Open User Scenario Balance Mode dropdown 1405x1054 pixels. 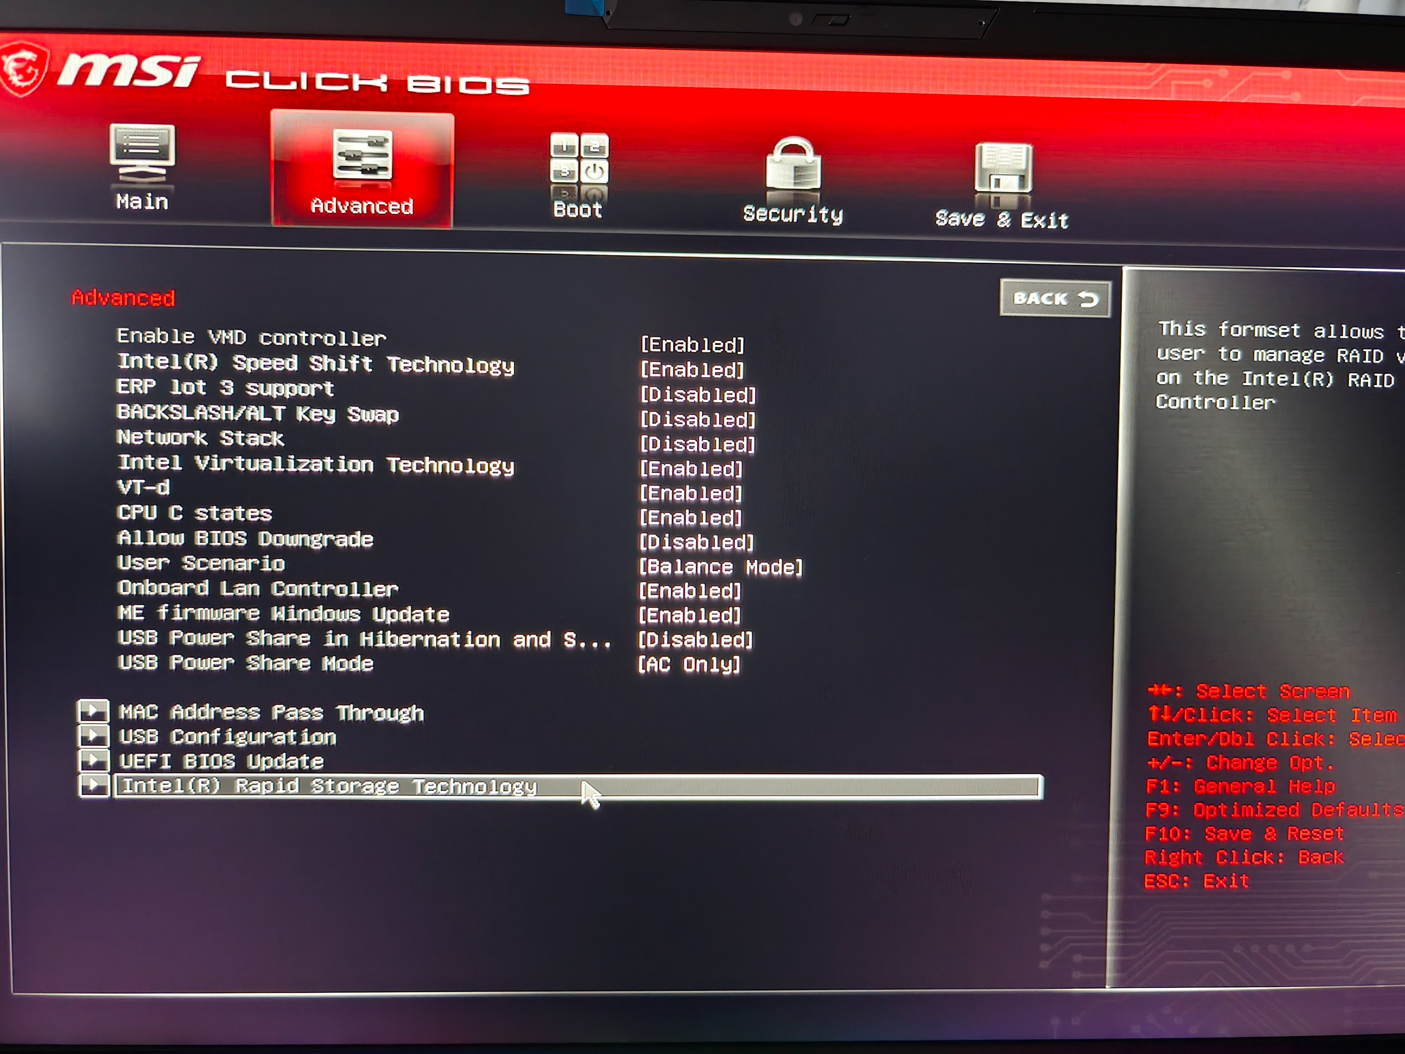[720, 567]
